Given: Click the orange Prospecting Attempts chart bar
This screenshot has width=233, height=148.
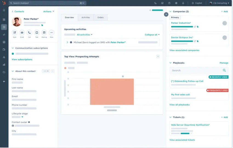Looking at the screenshot, I should point(112,92).
